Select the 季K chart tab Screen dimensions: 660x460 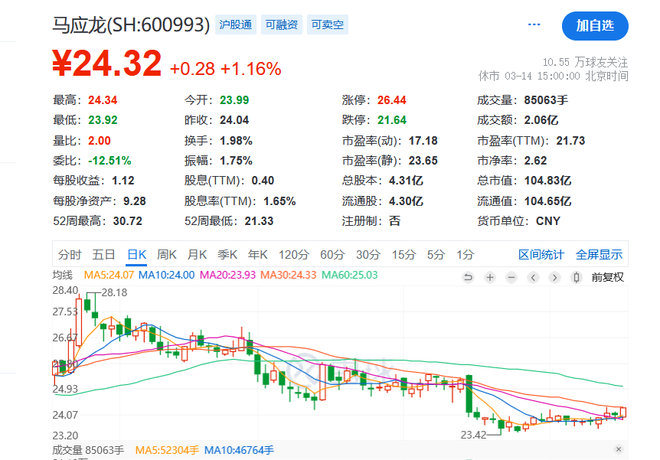227,255
